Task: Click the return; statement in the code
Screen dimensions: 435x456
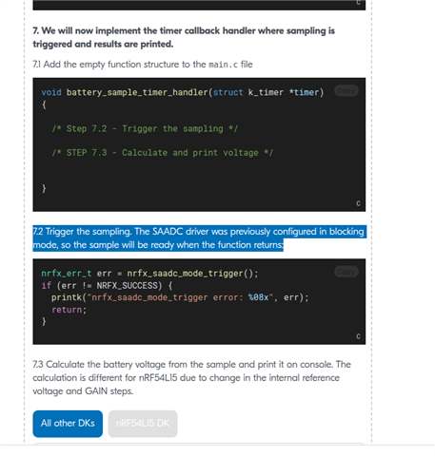Action: [x=69, y=310]
